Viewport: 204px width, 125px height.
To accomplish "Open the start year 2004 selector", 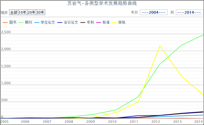I will 154,12.
